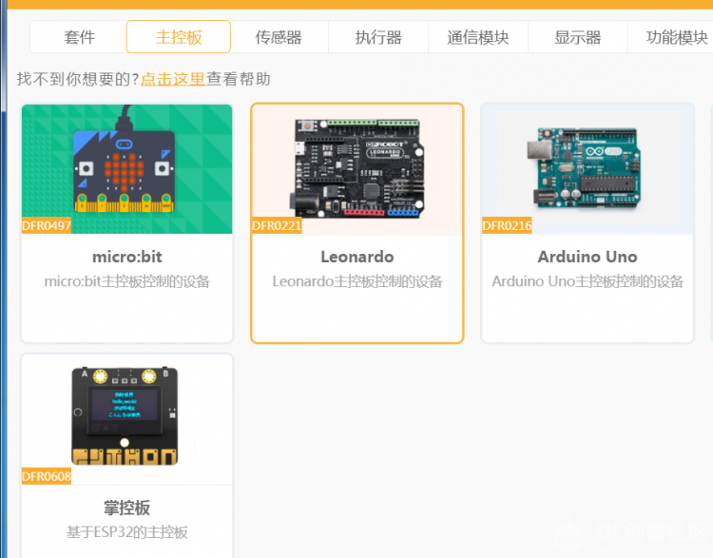Click the DFR0608 product code label

(47, 476)
